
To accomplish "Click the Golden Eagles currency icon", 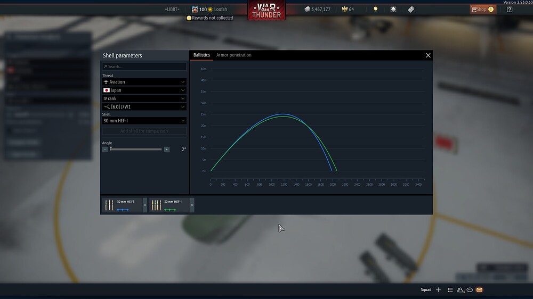I will 343,9.
